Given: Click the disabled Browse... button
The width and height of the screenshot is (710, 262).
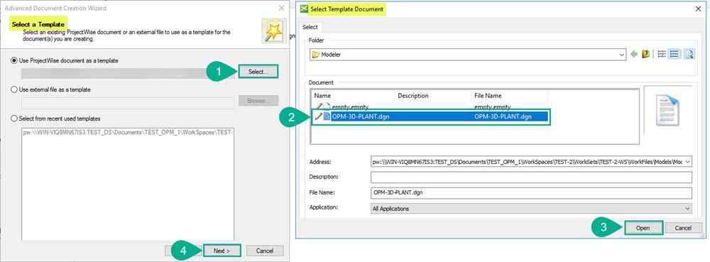Looking at the screenshot, I should point(258,100).
